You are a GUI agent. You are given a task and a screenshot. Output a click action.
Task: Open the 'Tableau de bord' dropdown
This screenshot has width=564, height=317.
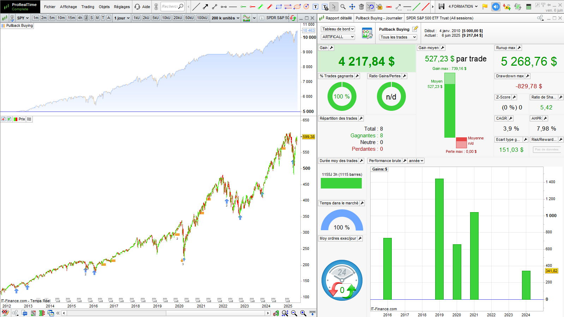coord(338,29)
